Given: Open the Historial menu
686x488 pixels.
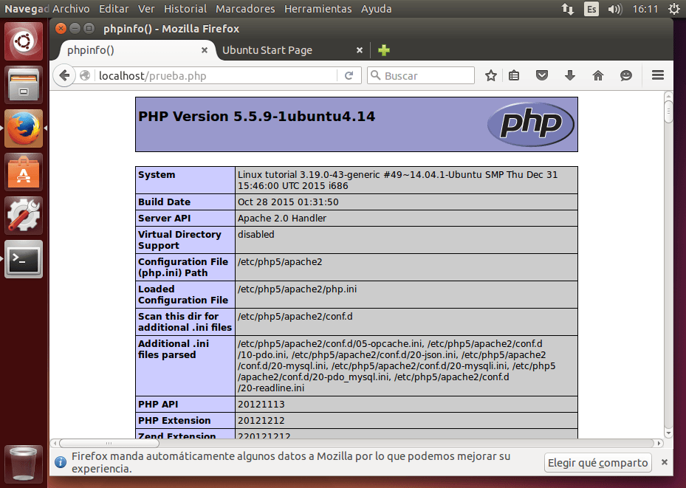Looking at the screenshot, I should (x=185, y=9).
